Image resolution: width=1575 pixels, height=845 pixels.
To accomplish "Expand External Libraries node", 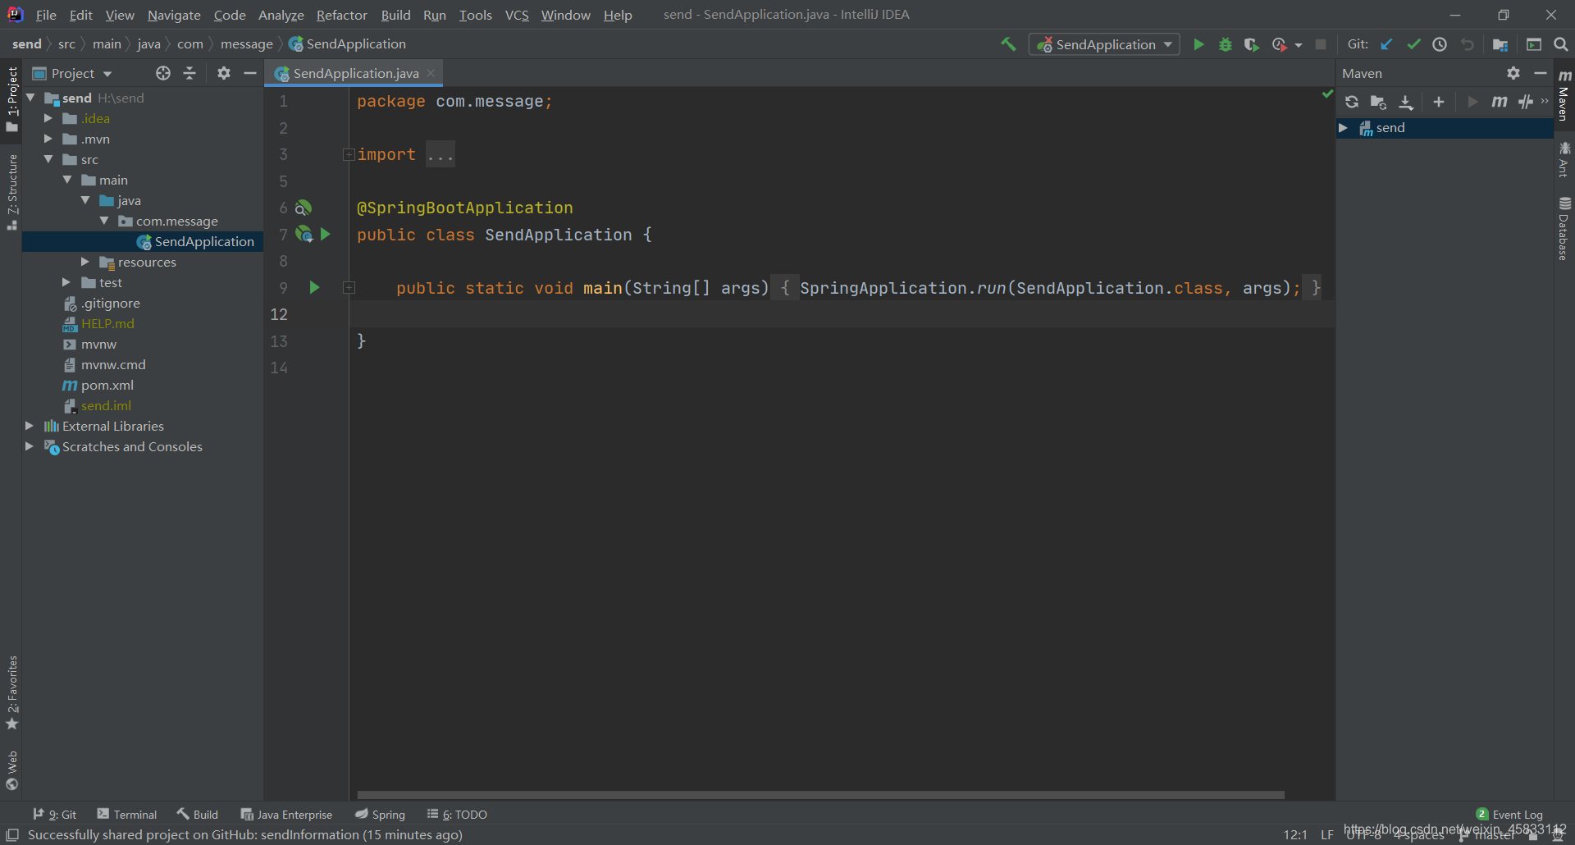I will point(30,426).
